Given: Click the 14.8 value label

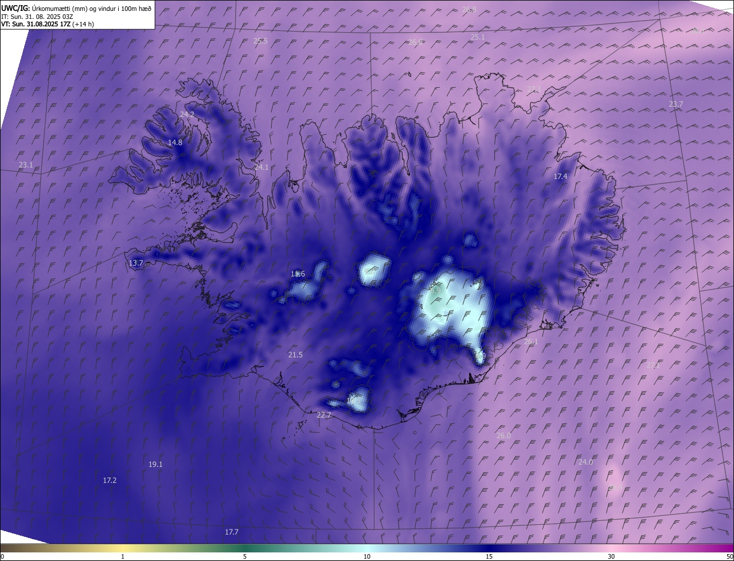Looking at the screenshot, I should (175, 142).
